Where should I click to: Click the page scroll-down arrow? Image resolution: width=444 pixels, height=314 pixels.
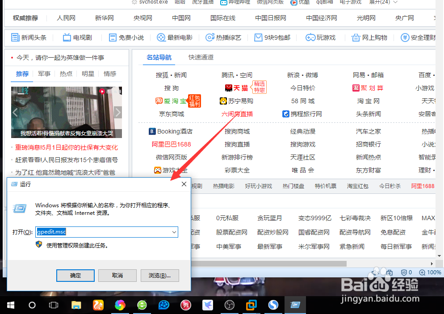(439, 255)
